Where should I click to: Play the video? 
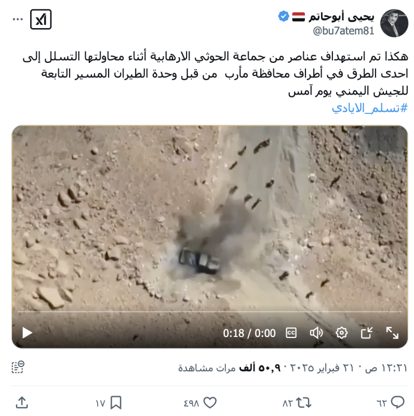coord(27,333)
